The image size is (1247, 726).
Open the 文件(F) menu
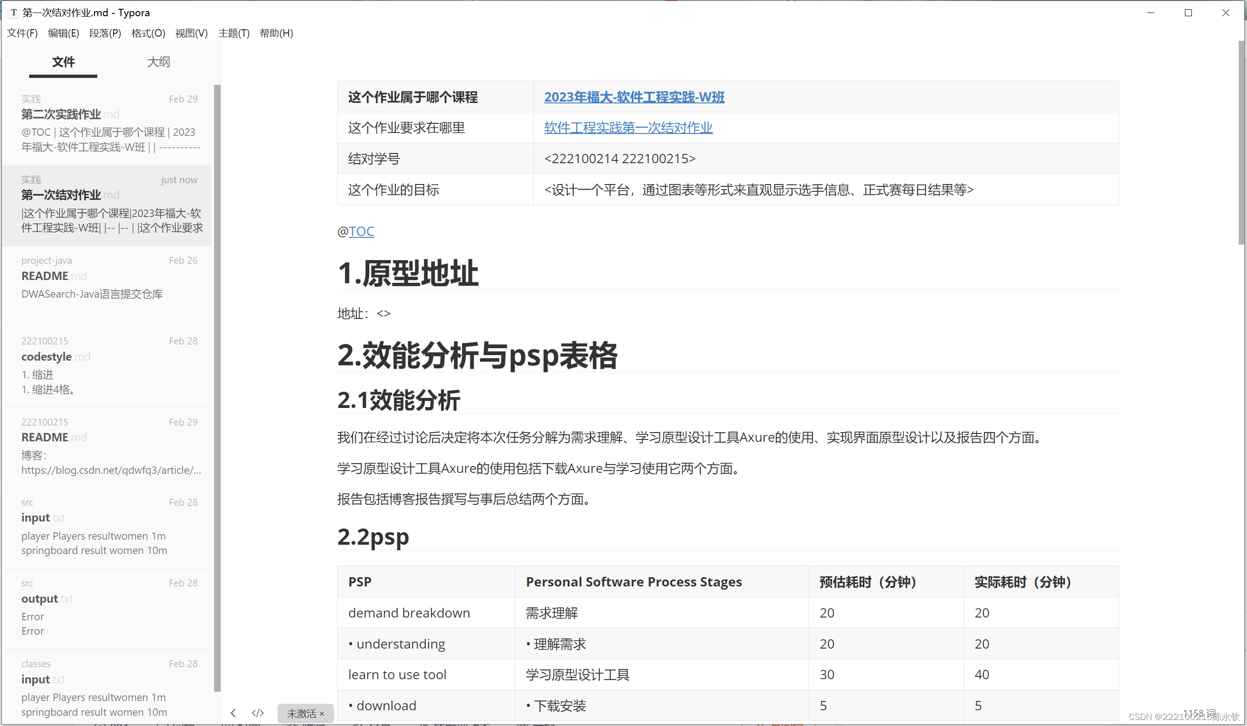[x=22, y=33]
